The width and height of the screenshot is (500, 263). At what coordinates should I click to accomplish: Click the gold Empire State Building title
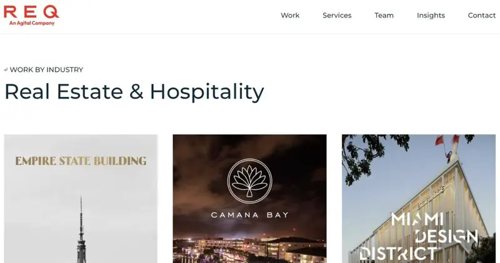[x=81, y=161]
